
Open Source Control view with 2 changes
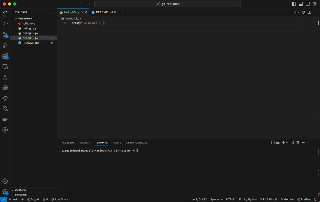pos(5,35)
